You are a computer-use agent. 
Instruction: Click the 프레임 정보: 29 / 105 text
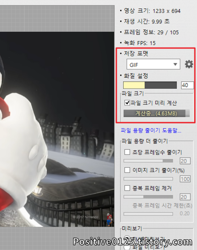pos(151,32)
